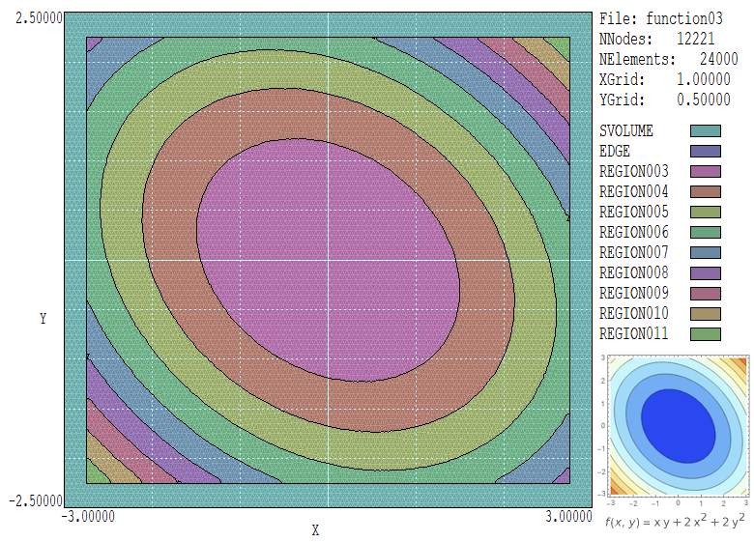Pick the REGION004 legend swatch
The width and height of the screenshot is (754, 542).
[706, 192]
